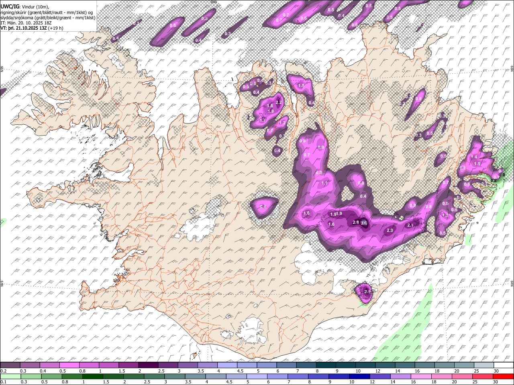
Task: Click the 0.1 label on lower legend row
Action: tap(3, 382)
